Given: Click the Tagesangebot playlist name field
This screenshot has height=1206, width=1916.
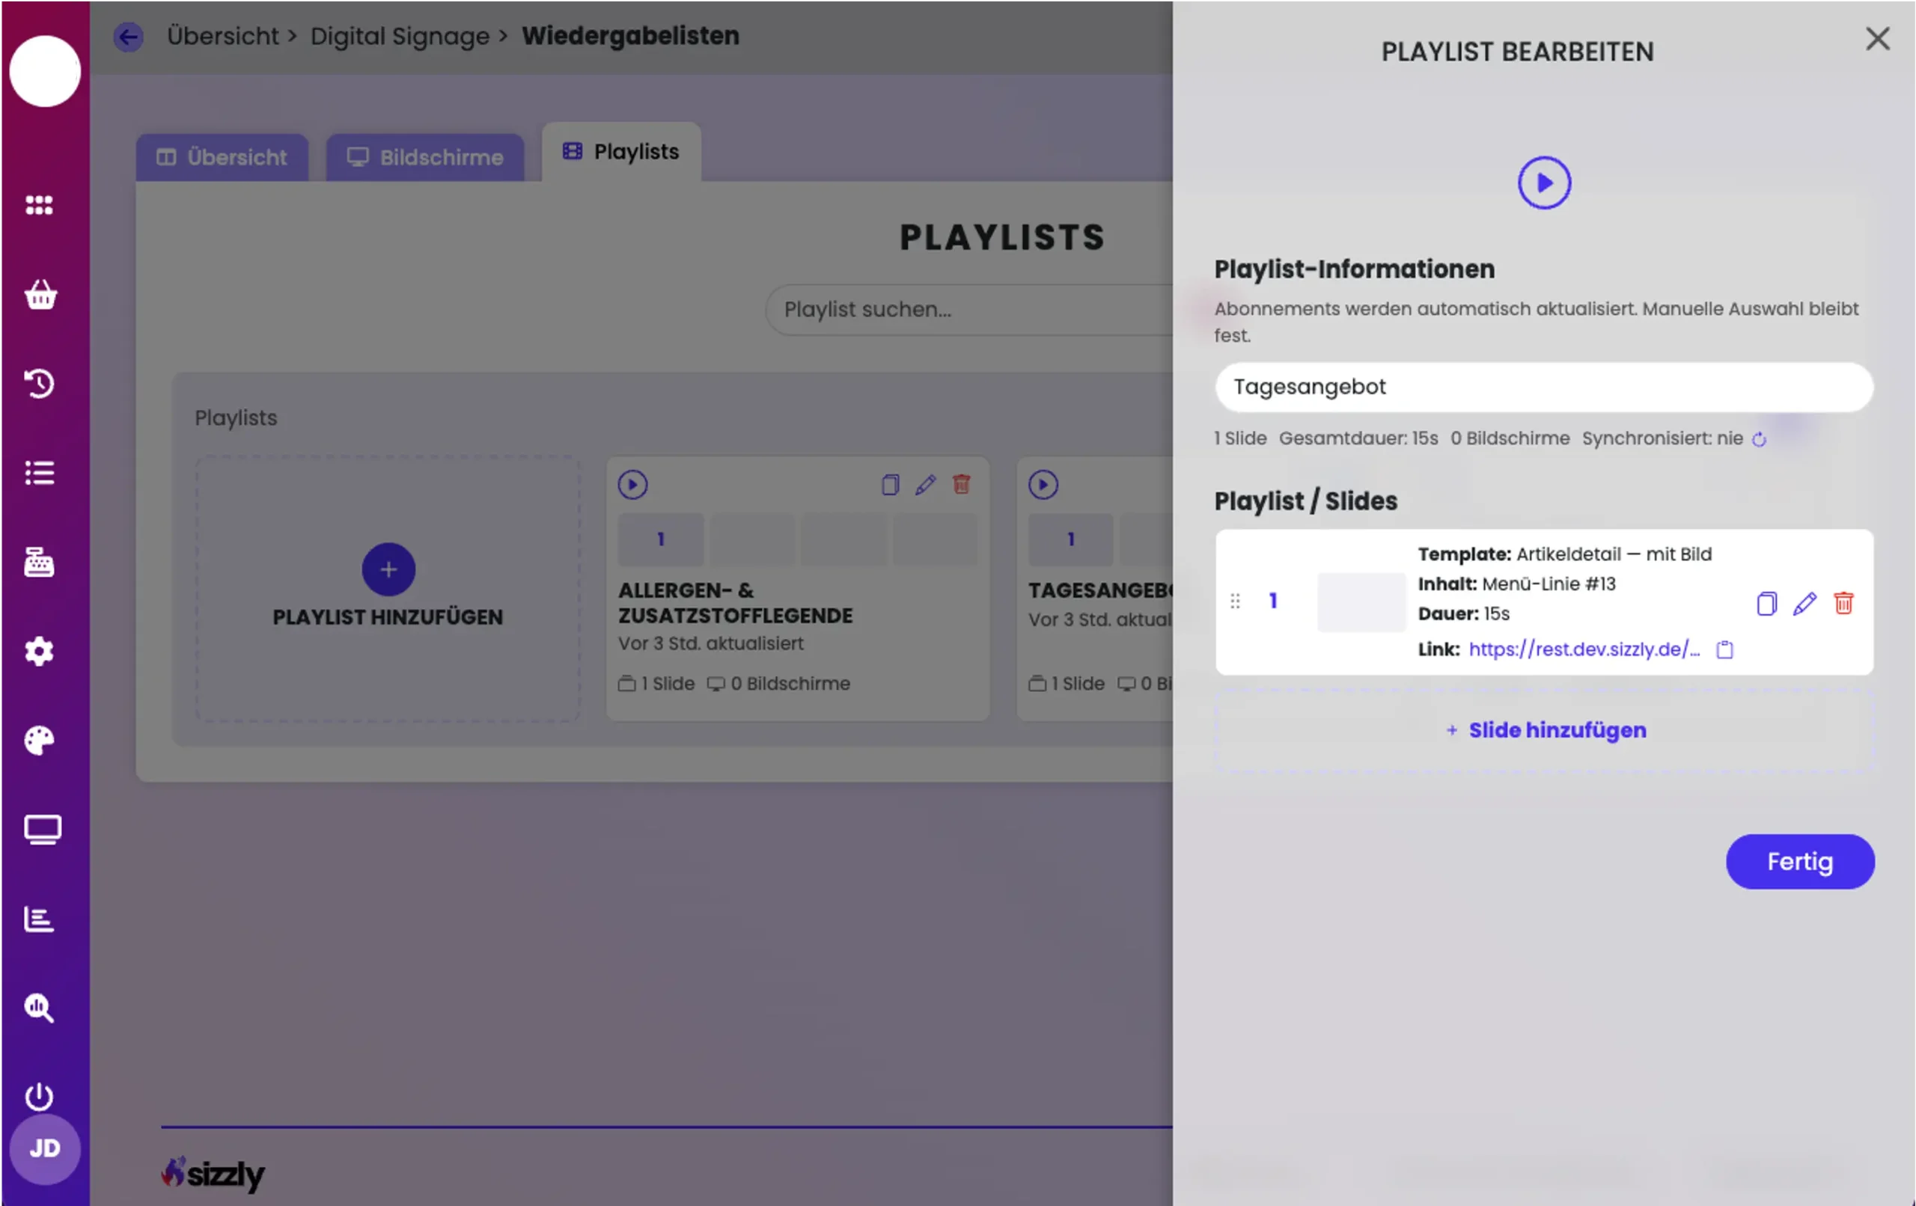Looking at the screenshot, I should point(1543,388).
